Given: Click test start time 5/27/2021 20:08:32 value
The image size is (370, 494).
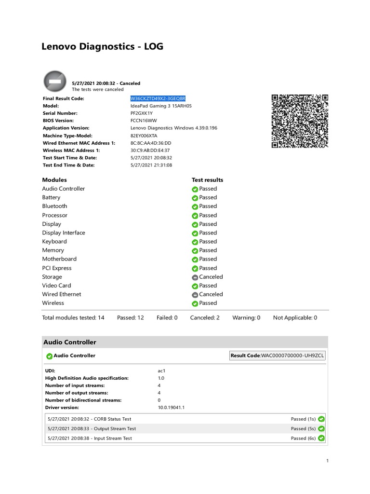Looking at the screenshot, I should tap(151, 158).
